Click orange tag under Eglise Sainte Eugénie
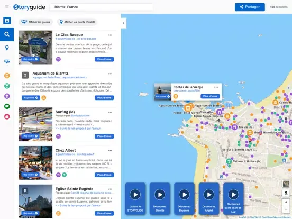292x219 pixels. (58, 213)
